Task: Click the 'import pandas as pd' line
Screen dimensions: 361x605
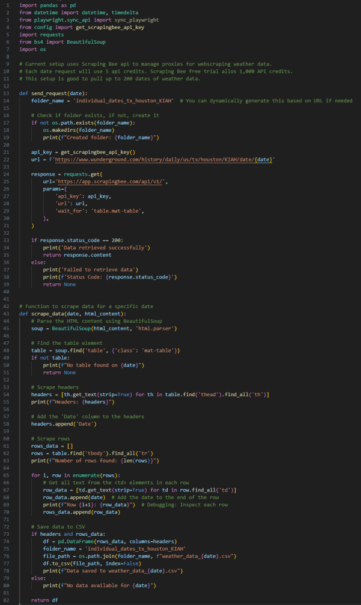Action: pos(42,5)
